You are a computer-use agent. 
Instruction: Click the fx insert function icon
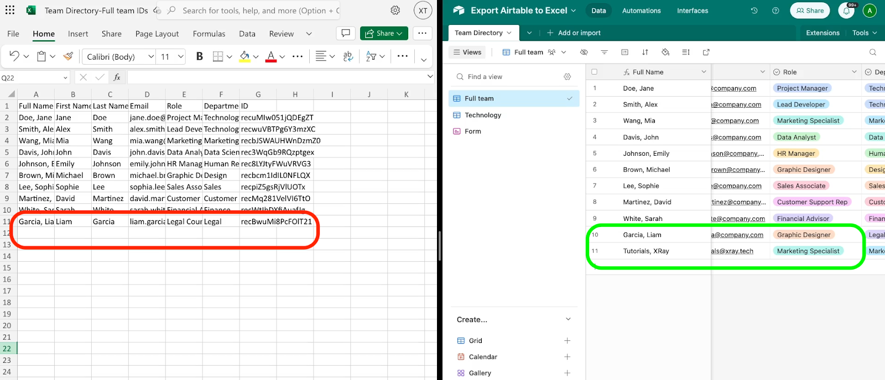117,77
